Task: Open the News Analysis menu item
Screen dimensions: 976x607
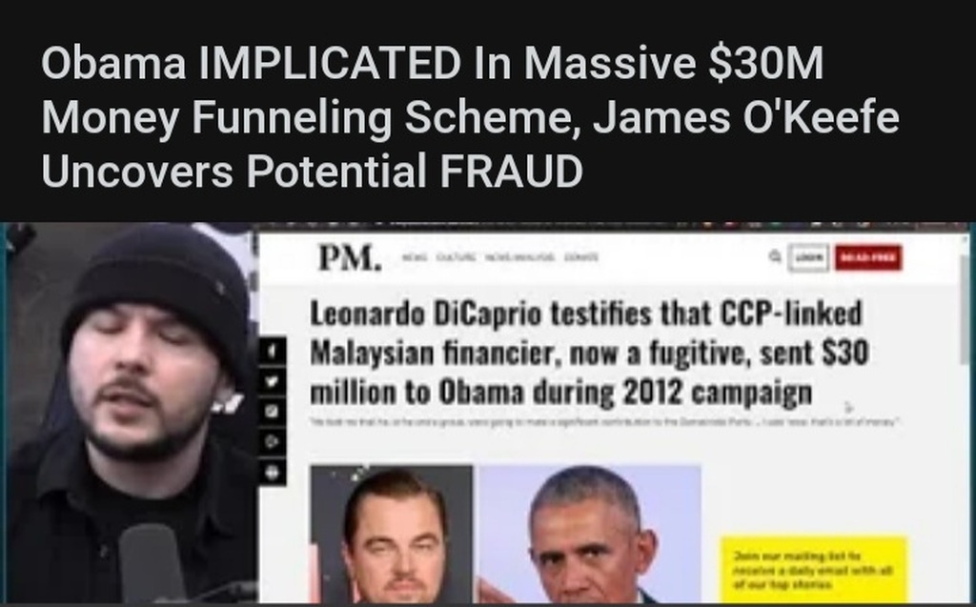Action: coord(519,256)
